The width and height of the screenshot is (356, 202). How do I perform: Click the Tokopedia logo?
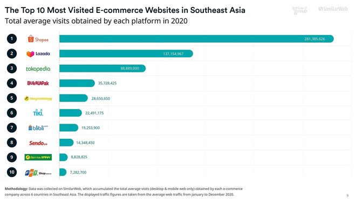38,69
